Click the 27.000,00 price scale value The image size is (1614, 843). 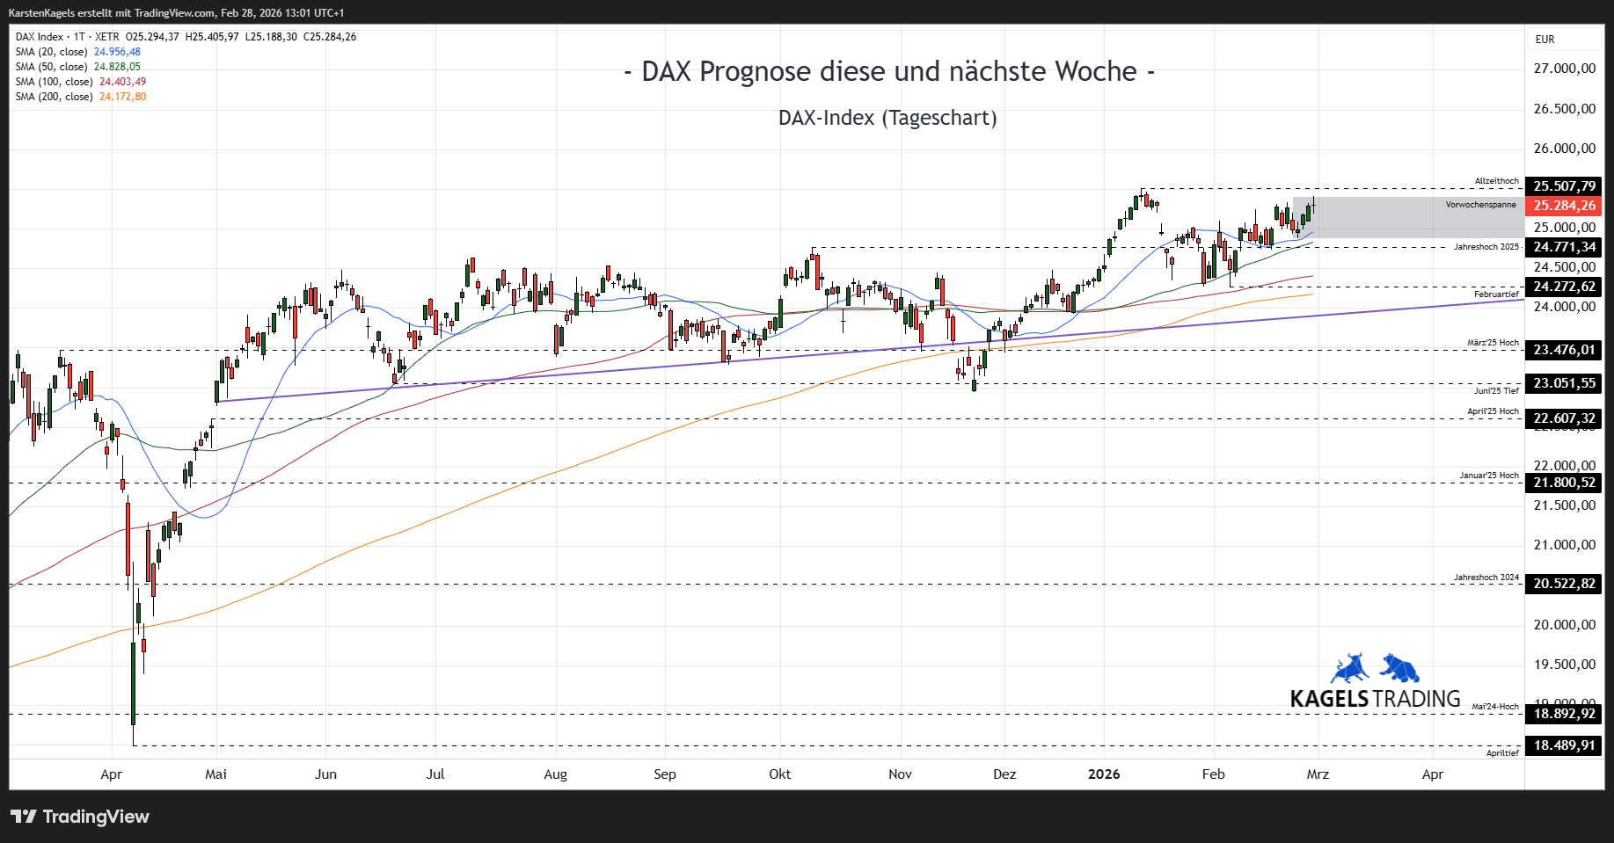point(1564,69)
